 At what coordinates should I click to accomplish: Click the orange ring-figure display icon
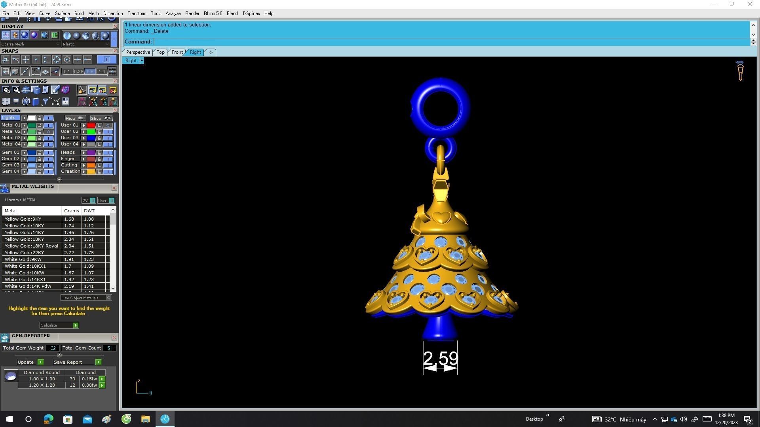point(15,35)
